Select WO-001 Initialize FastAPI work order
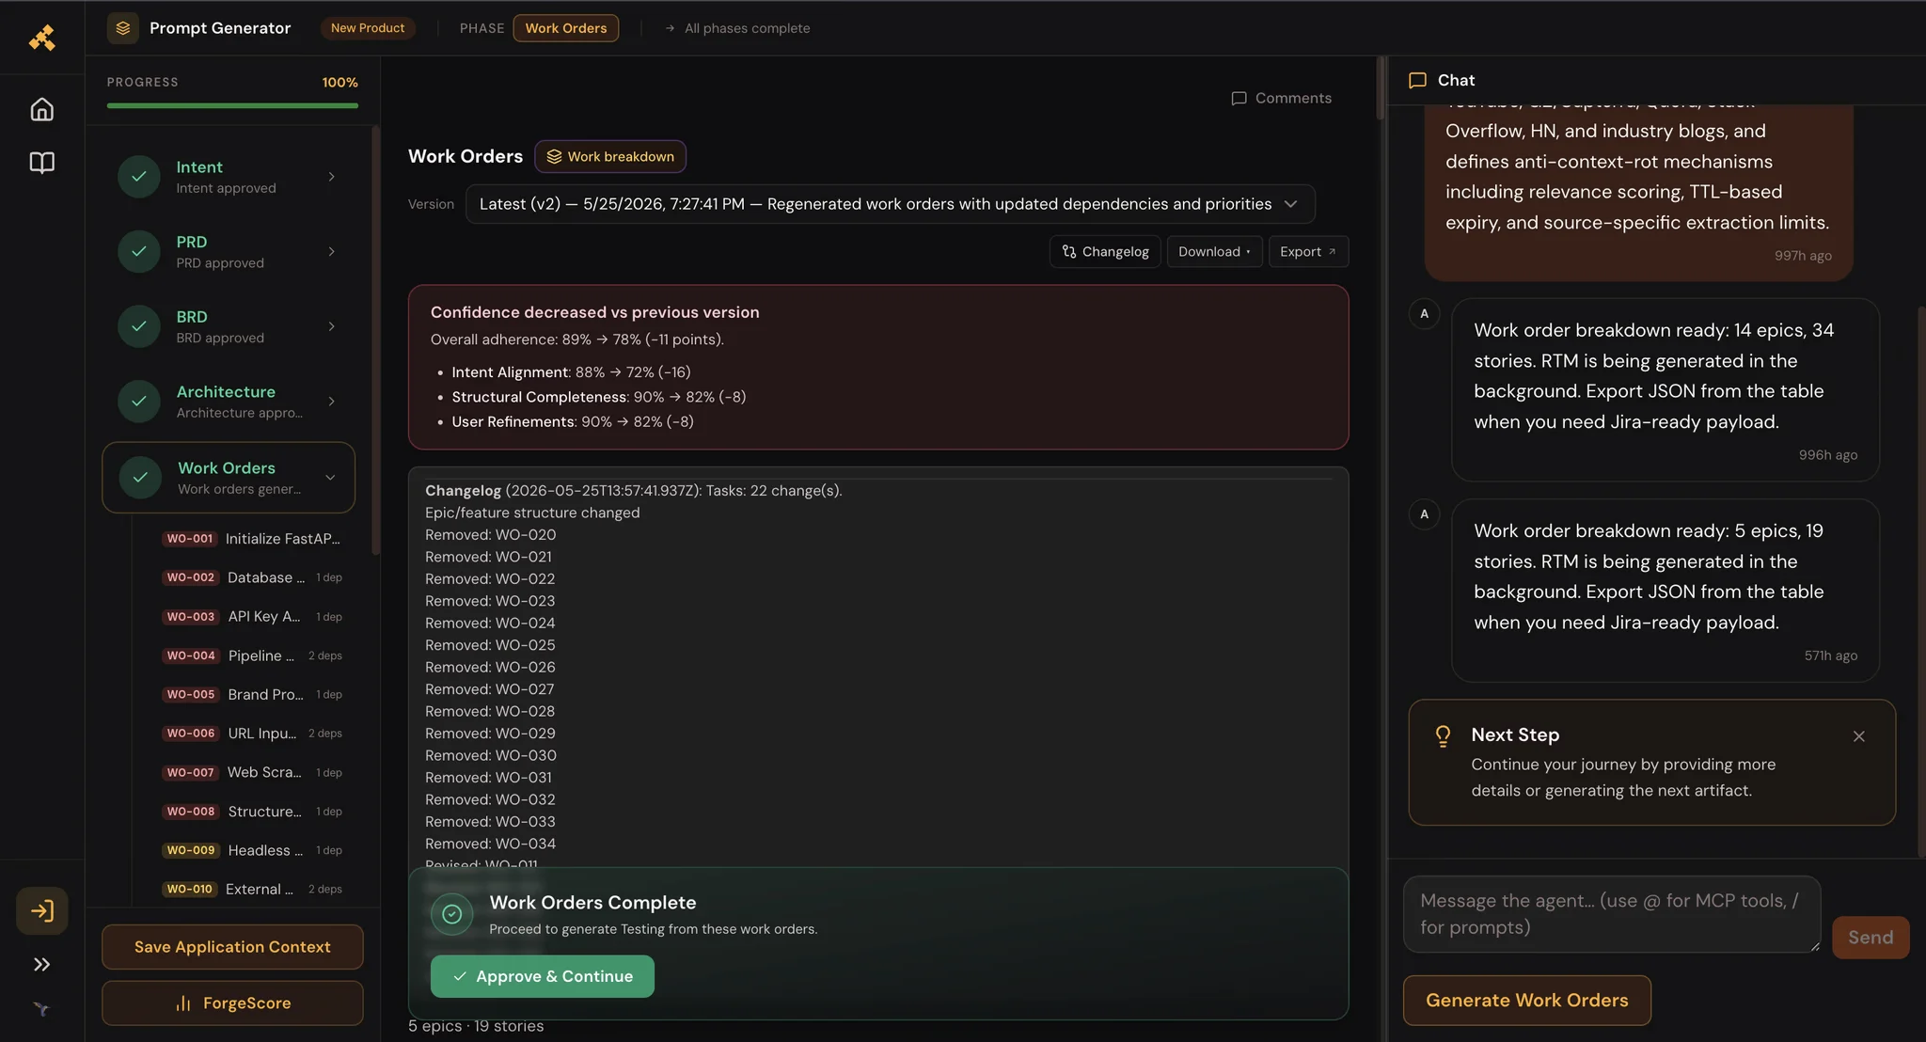The image size is (1926, 1042). (x=252, y=539)
